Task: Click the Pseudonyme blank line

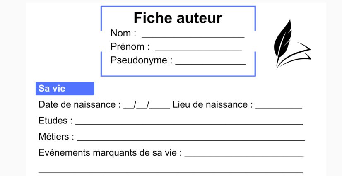Action: pyautogui.click(x=210, y=64)
